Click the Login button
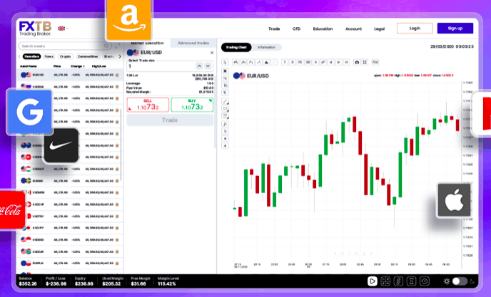The height and width of the screenshot is (297, 491). pyautogui.click(x=415, y=28)
